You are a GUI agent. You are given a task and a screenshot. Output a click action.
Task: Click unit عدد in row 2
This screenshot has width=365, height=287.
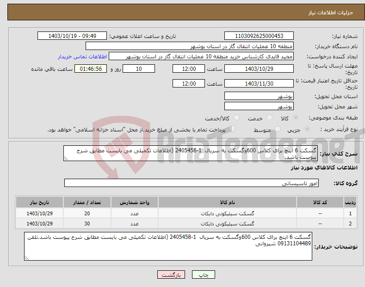point(135,224)
